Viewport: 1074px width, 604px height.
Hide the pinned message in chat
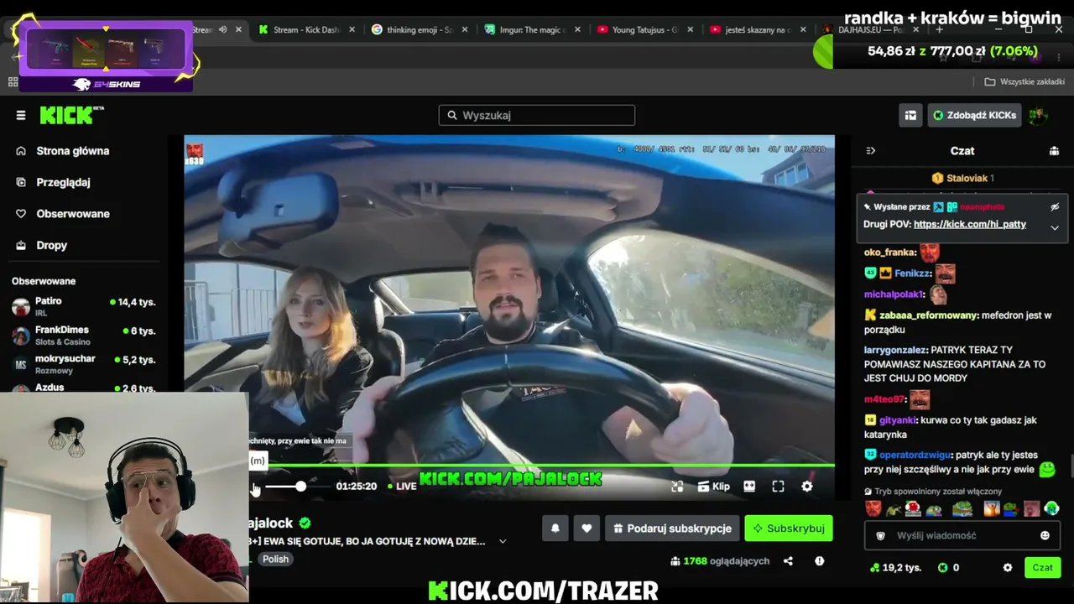pos(1055,206)
